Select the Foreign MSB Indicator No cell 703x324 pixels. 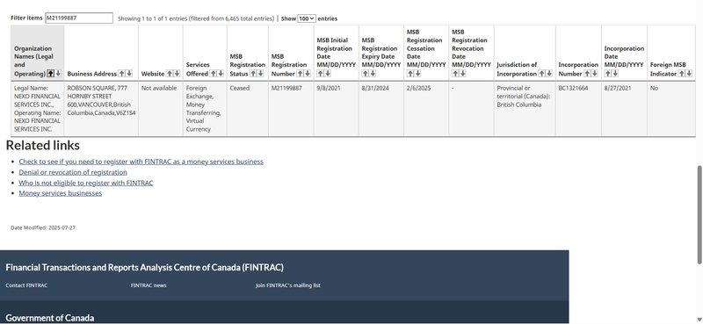click(x=671, y=109)
